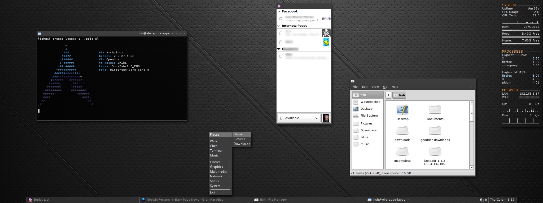
Task: Open the Incomplete folder icon
Action: pyautogui.click(x=402, y=152)
